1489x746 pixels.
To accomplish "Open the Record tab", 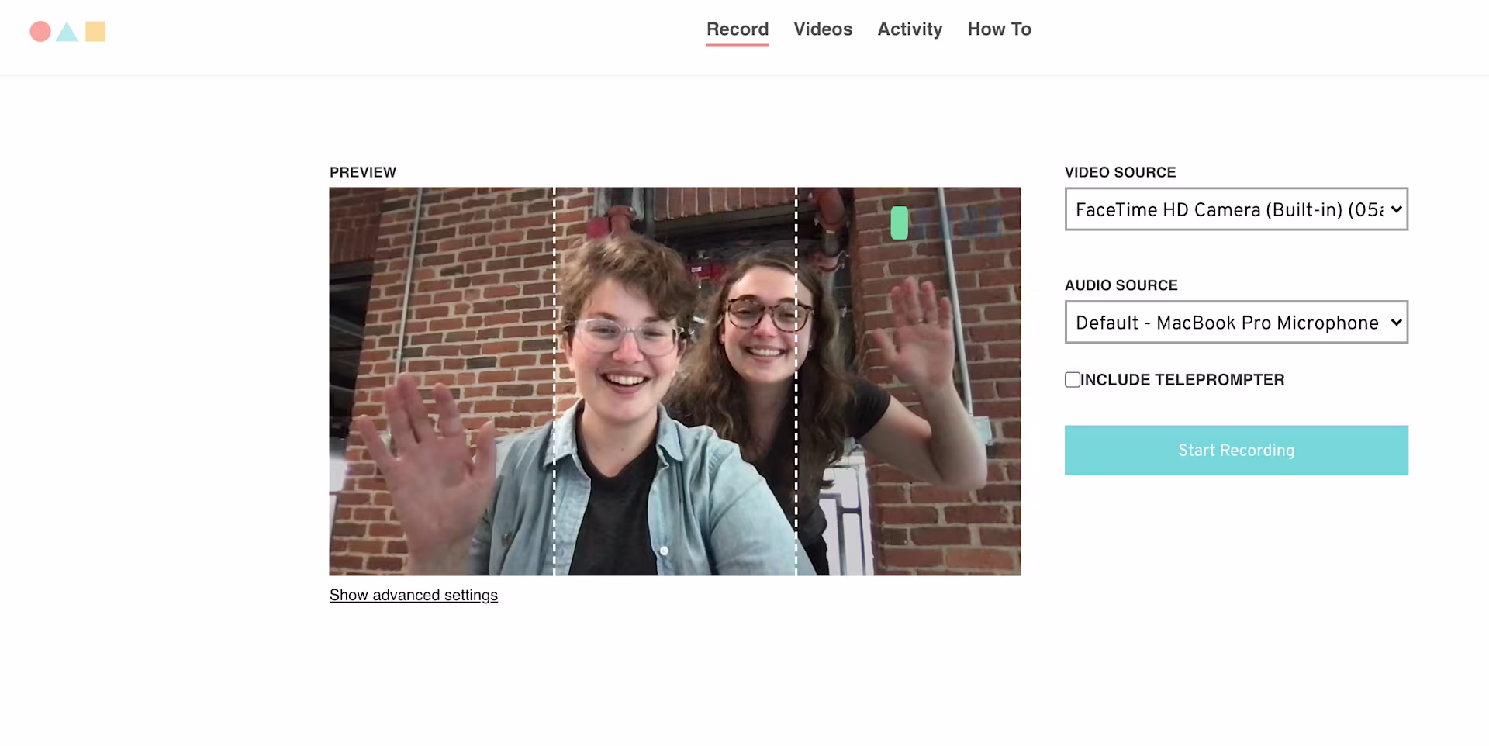I will [x=738, y=29].
